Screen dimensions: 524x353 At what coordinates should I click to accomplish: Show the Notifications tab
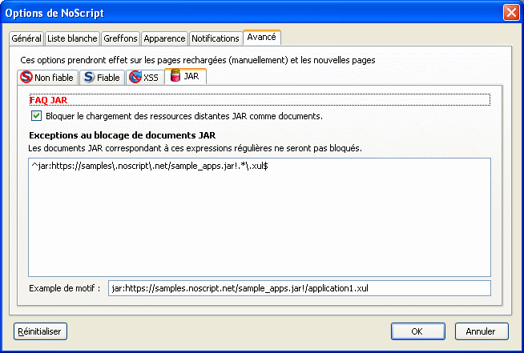click(x=216, y=38)
